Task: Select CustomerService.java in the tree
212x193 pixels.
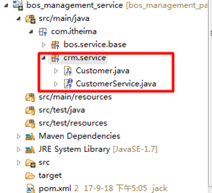Action: tap(116, 84)
